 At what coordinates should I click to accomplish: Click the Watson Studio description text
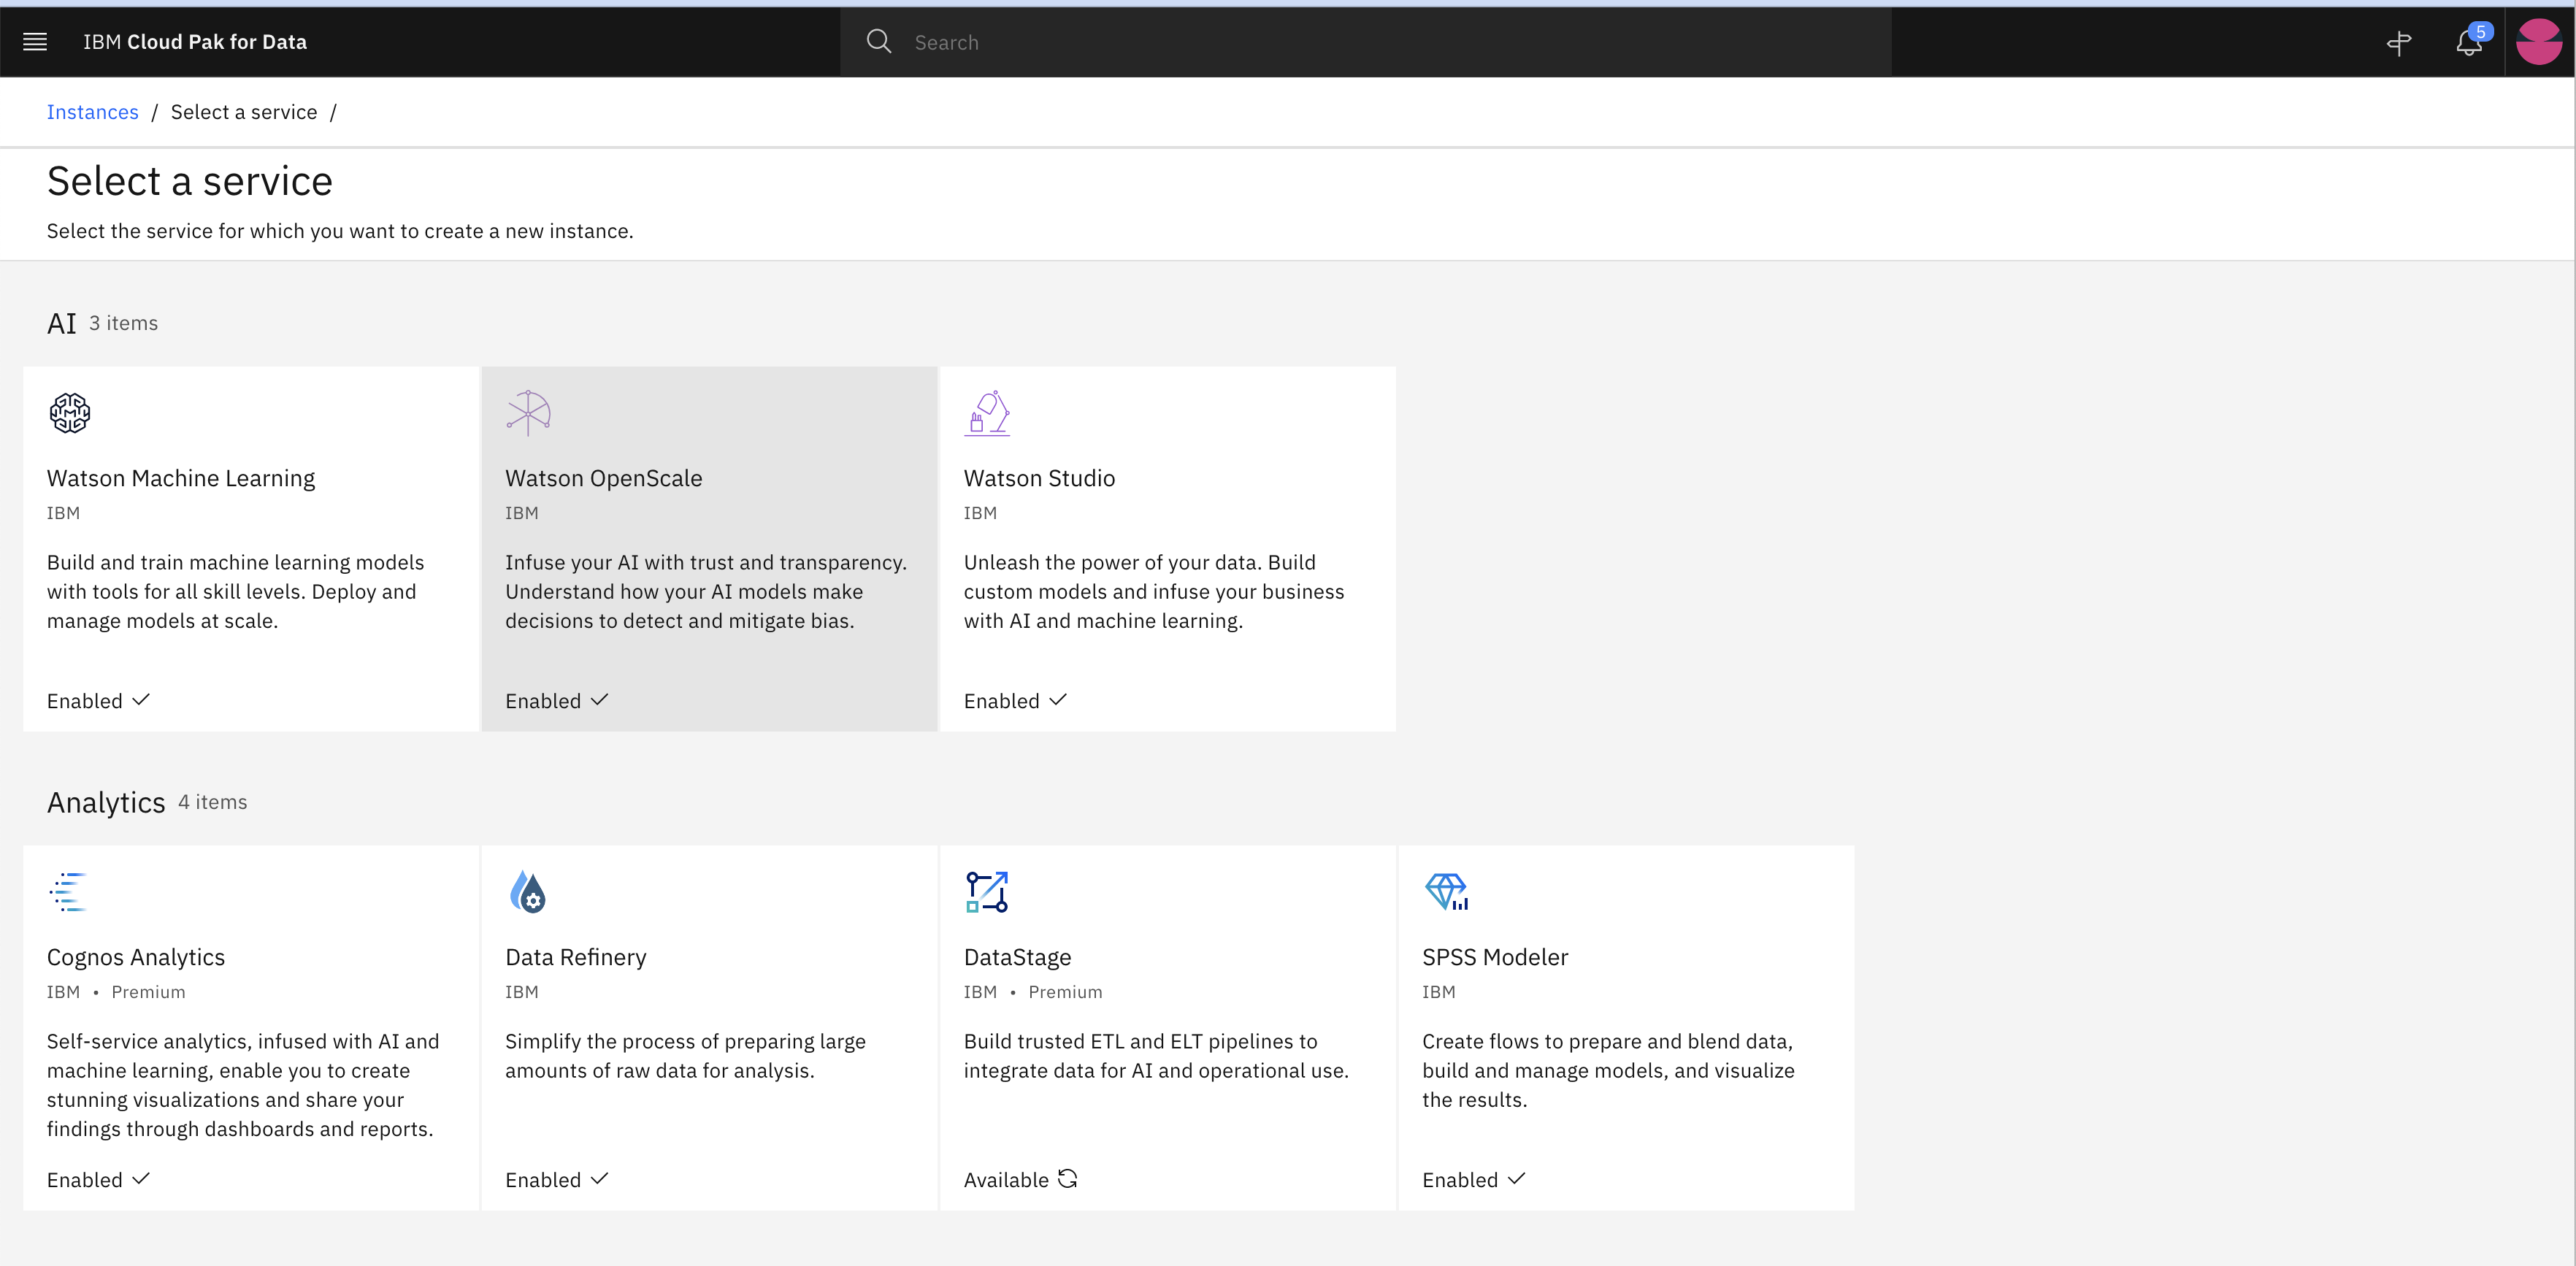pyautogui.click(x=1154, y=591)
